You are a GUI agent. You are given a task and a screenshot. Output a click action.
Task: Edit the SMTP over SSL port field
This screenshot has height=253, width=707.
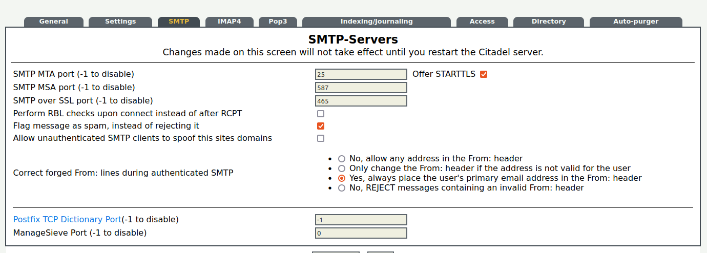tap(361, 101)
